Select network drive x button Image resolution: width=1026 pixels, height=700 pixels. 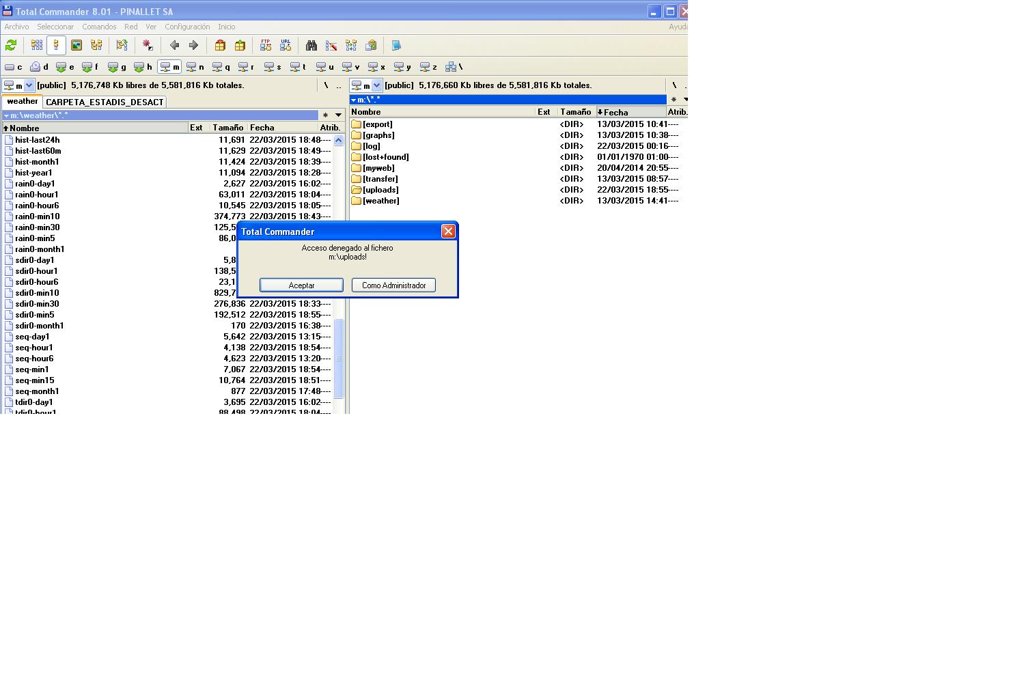(377, 67)
